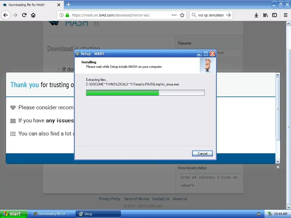Open the Contact Us link

point(161,199)
